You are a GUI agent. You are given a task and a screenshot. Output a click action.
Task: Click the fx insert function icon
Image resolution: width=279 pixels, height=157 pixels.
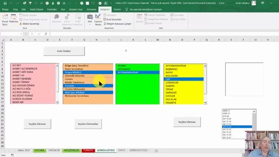(x=46, y=34)
